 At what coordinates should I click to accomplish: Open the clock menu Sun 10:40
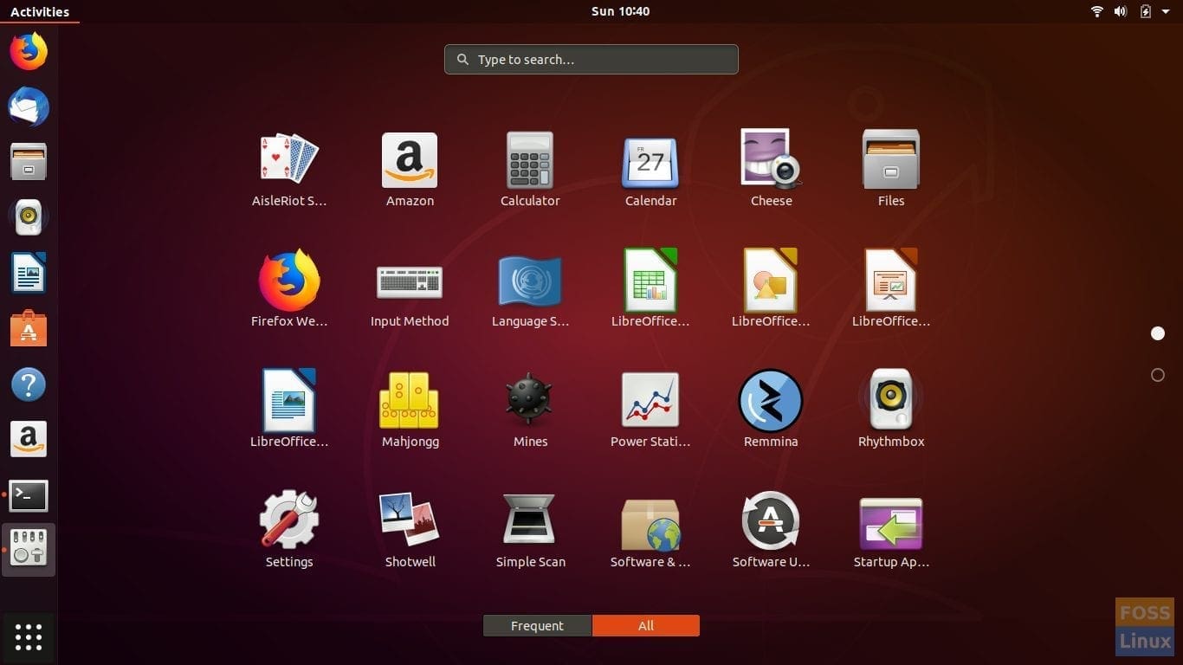(x=620, y=11)
